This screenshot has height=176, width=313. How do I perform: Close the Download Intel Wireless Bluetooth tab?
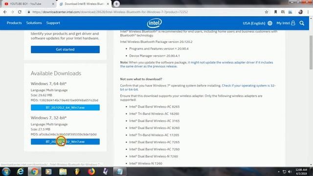click(x=108, y=4)
